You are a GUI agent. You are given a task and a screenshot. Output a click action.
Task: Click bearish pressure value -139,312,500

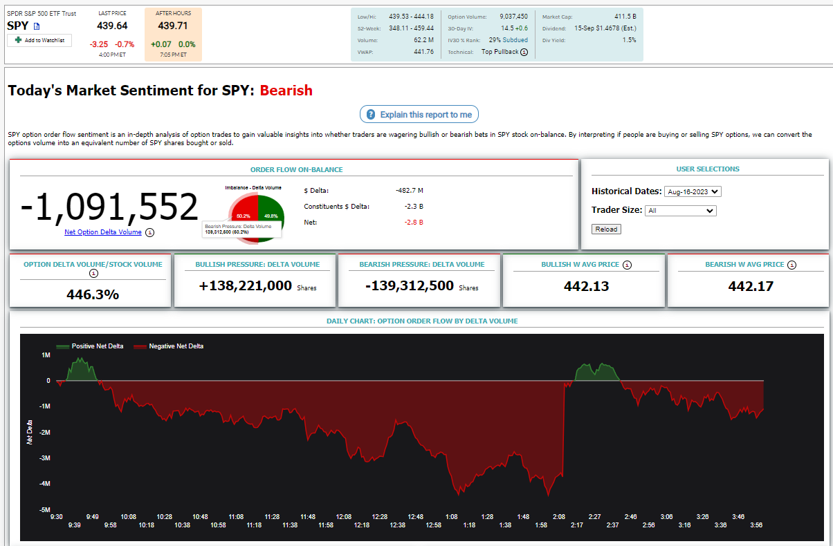tap(410, 285)
